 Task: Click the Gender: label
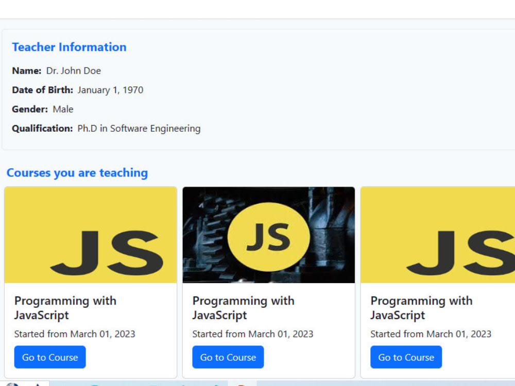point(30,109)
